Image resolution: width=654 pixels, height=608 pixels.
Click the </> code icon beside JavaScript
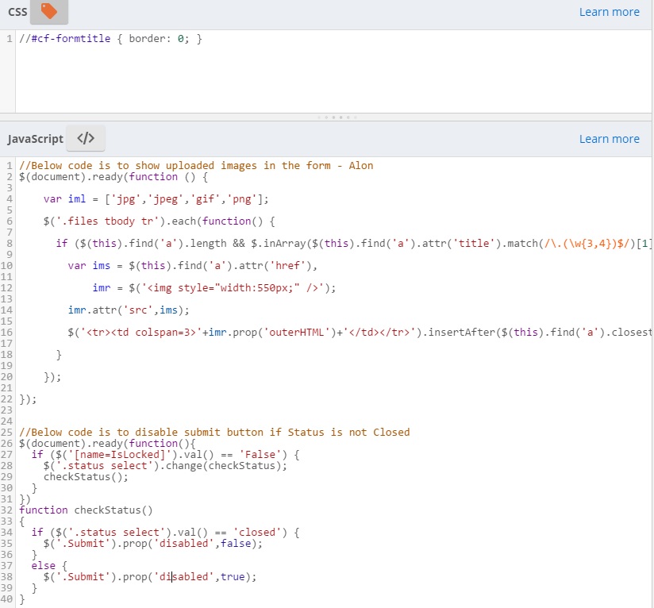pyautogui.click(x=85, y=138)
